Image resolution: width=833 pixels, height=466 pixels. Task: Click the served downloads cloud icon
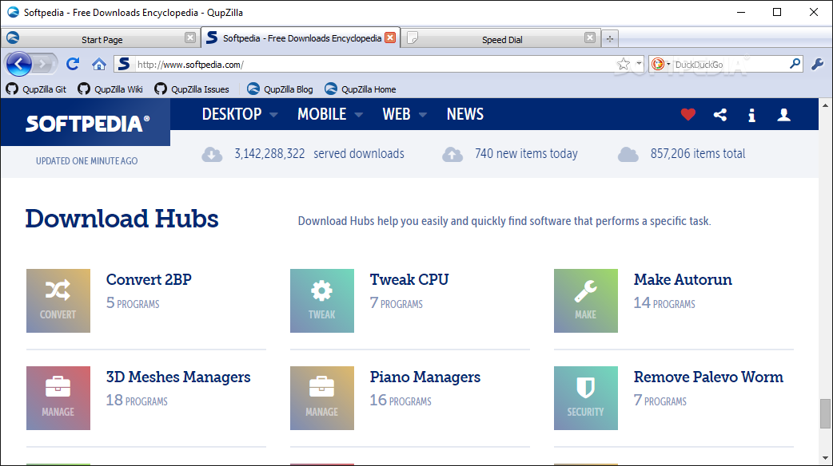tap(212, 154)
